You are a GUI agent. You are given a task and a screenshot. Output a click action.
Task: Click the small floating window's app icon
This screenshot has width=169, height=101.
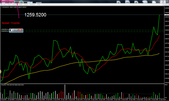[x=10, y=30]
